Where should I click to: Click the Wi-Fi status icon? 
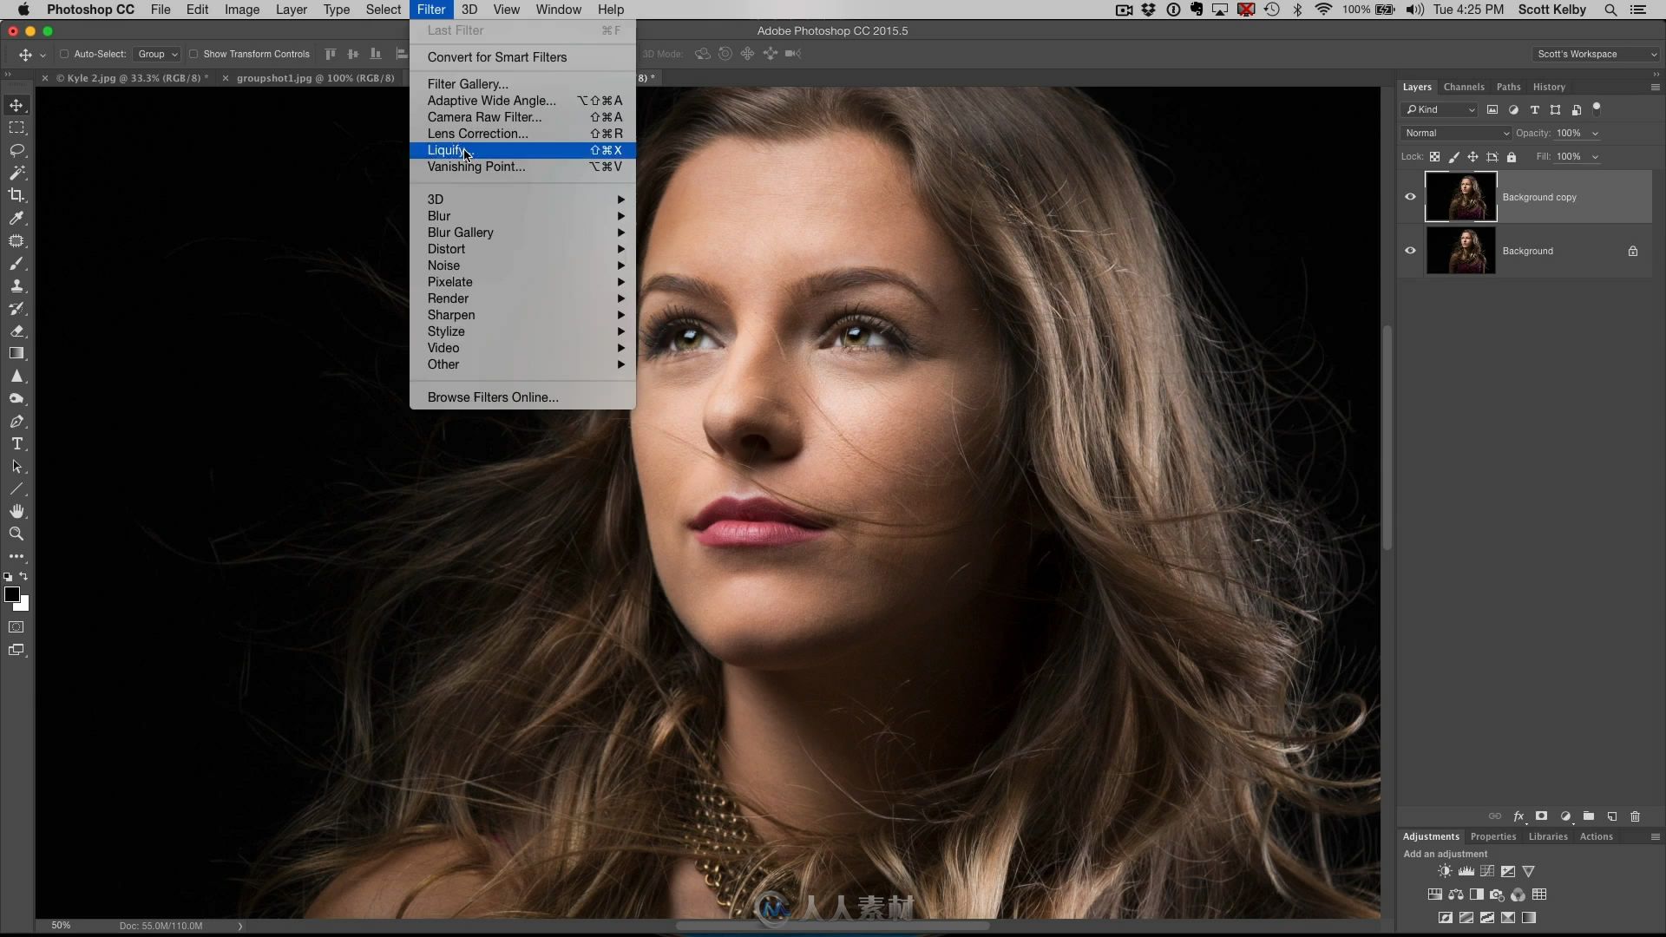click(1323, 10)
